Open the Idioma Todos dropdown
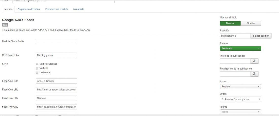This screenshot has width=279, height=116. 240,112
